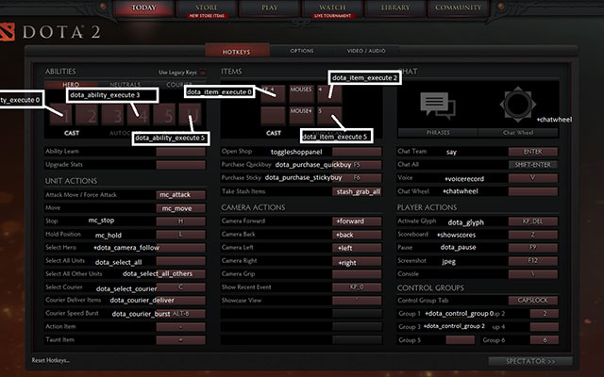
Task: Click the Courier Speed Burst ALT-B binding
Action: coord(180,314)
